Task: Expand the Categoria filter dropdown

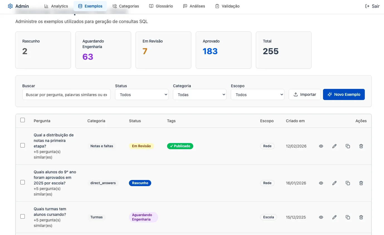Action: coord(199,95)
